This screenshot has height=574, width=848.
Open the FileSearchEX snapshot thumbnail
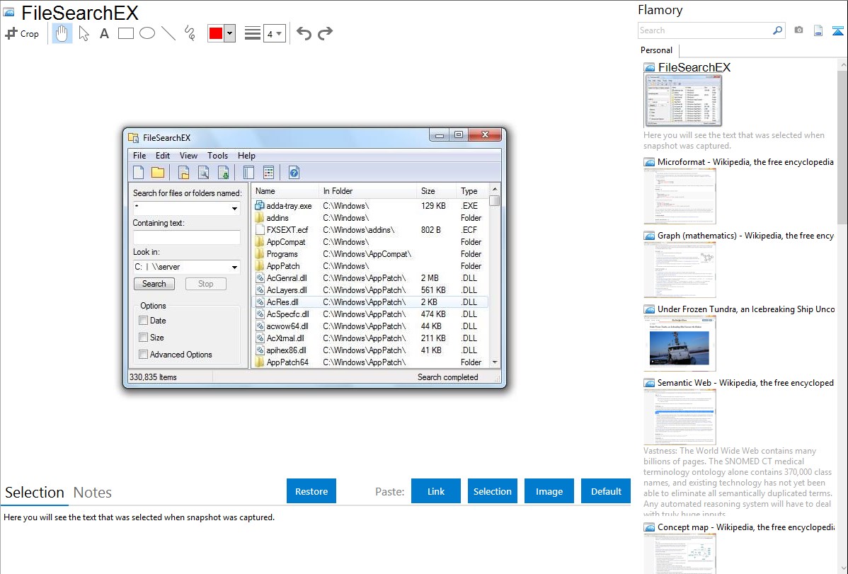tap(682, 101)
